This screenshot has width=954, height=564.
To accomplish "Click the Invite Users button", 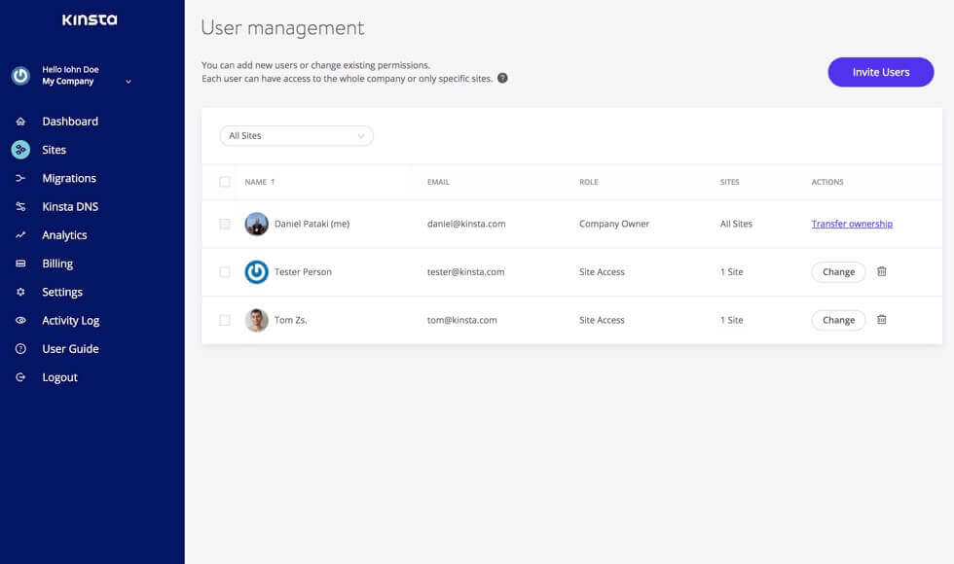I will click(880, 72).
